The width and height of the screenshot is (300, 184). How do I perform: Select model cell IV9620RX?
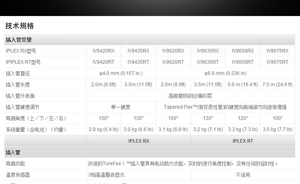pos(173,51)
